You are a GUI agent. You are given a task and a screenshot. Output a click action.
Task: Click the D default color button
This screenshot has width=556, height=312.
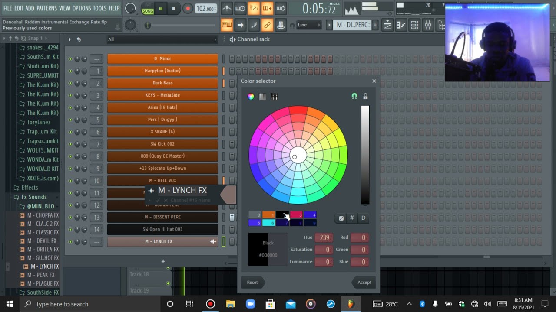(x=363, y=218)
